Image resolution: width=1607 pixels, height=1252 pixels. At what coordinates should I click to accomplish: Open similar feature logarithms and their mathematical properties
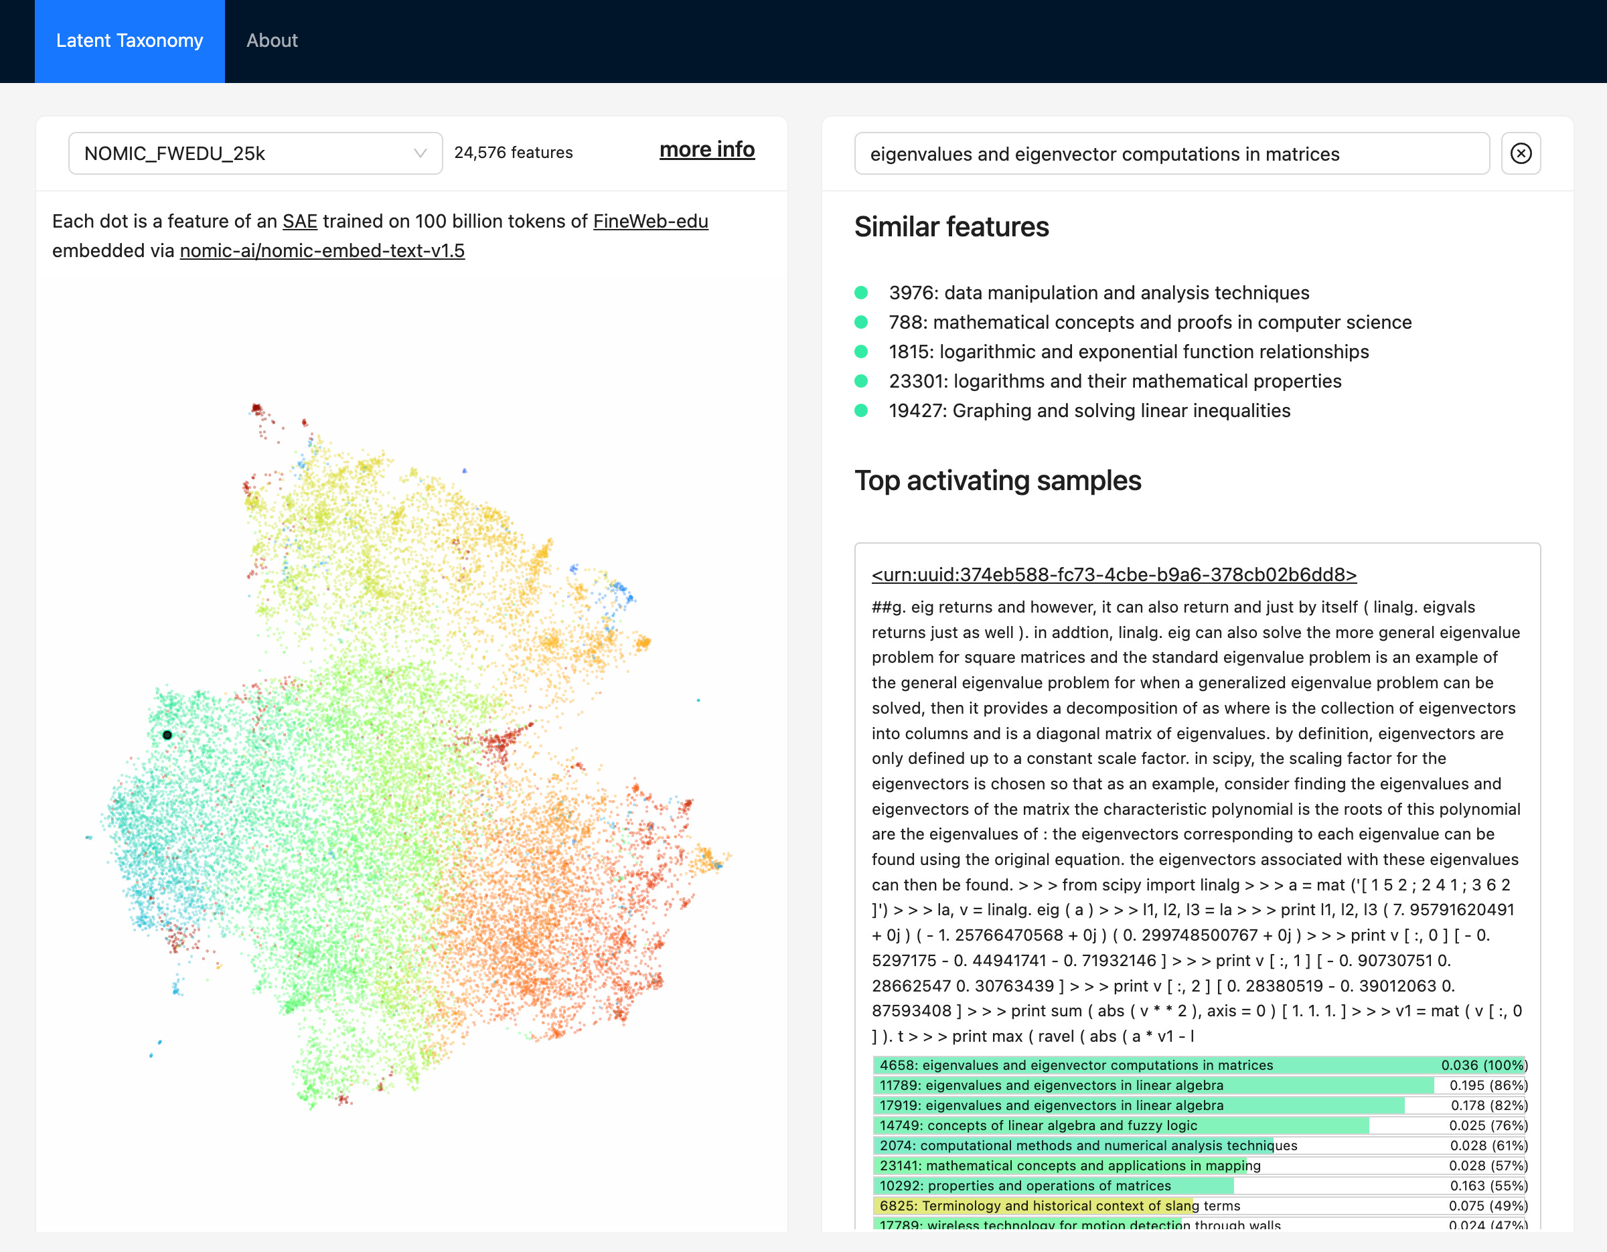[x=1115, y=381]
